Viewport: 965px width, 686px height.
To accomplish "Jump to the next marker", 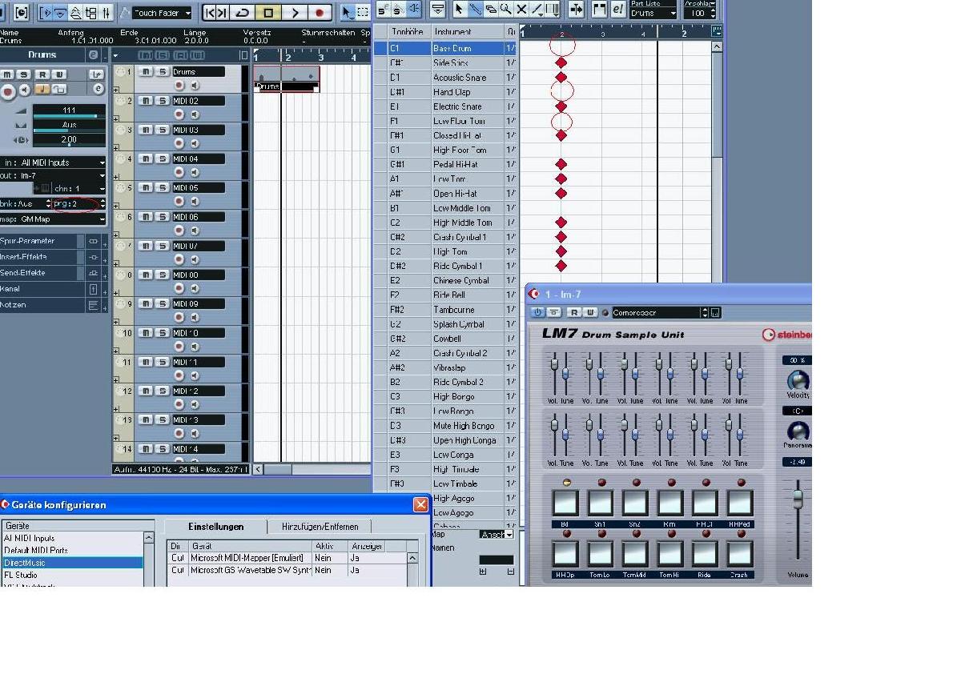I will (222, 12).
